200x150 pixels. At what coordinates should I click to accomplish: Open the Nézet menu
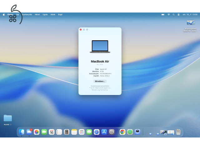point(37,15)
